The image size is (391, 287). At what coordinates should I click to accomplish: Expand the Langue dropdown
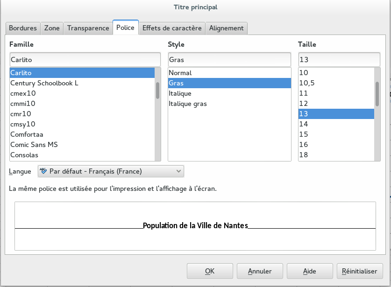click(x=178, y=171)
